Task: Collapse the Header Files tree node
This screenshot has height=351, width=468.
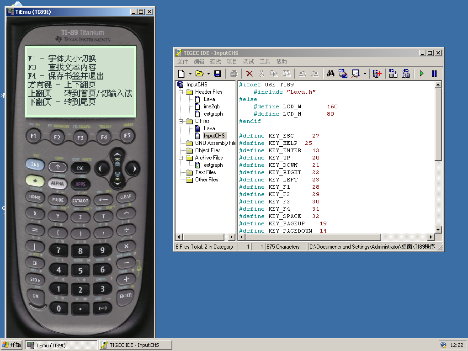Action: (x=181, y=92)
